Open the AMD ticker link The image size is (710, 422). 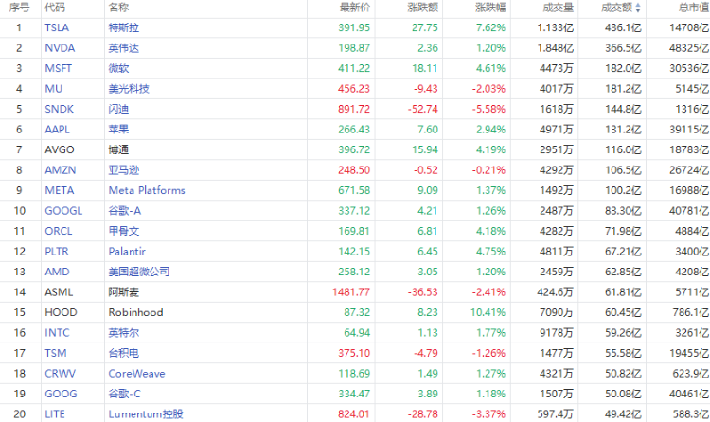[x=57, y=272]
